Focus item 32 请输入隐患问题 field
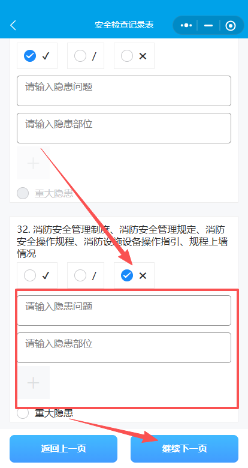The height and width of the screenshot is (468, 248). [x=124, y=310]
